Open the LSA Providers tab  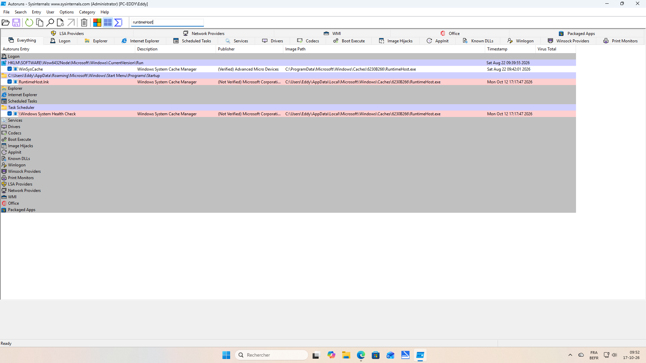coord(67,33)
